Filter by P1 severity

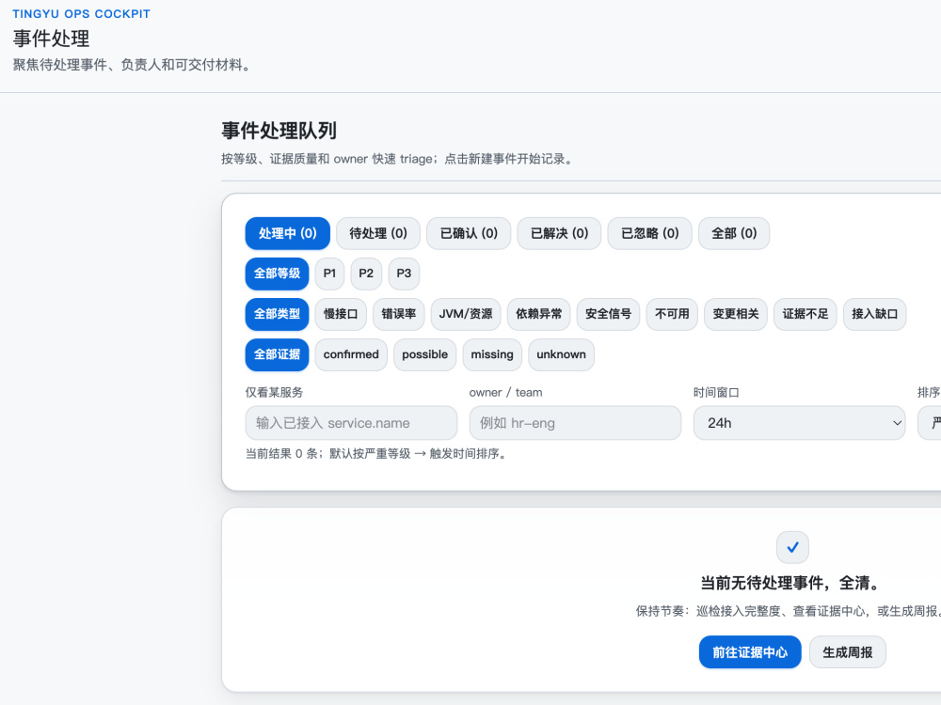tap(329, 274)
